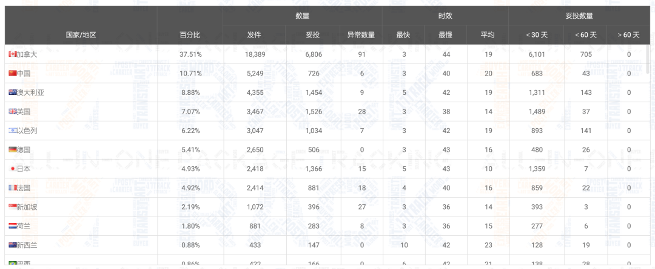Click the Netherlands flag icon
Screen dimensions: 655x269
(x=13, y=226)
